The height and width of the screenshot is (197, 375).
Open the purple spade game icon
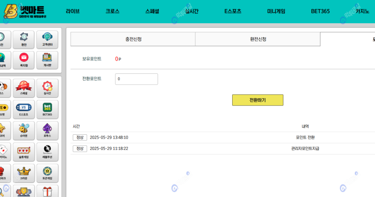pos(47,130)
